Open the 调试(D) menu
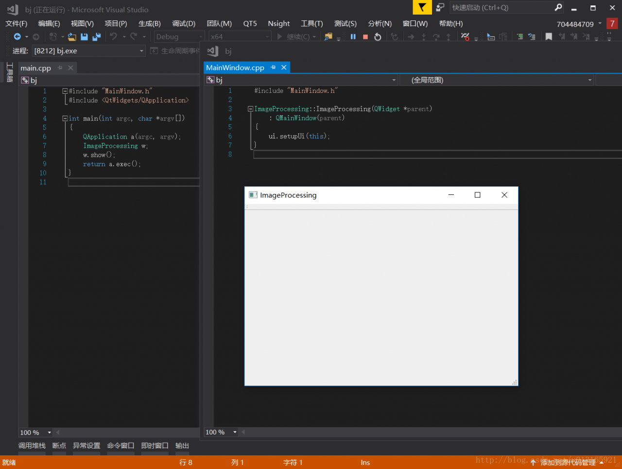The image size is (622, 469). [x=183, y=23]
